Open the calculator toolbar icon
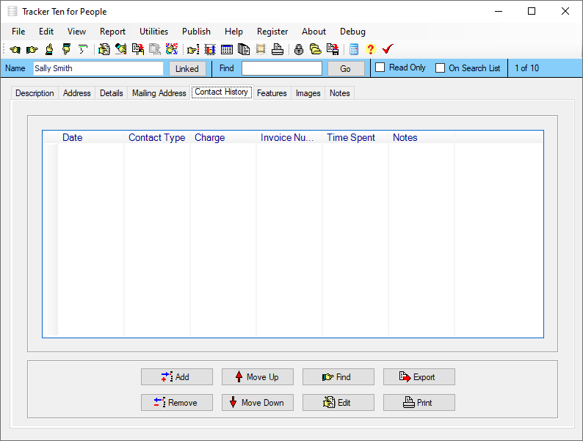The image size is (583, 441). click(x=354, y=49)
